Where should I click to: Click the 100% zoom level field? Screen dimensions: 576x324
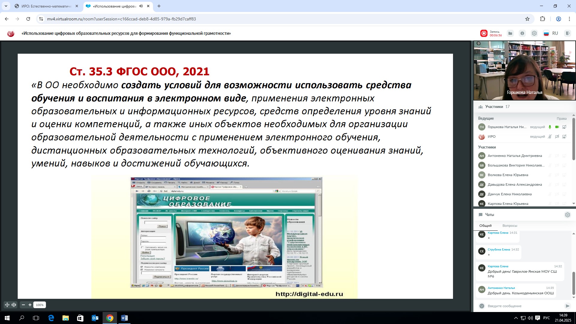40,305
